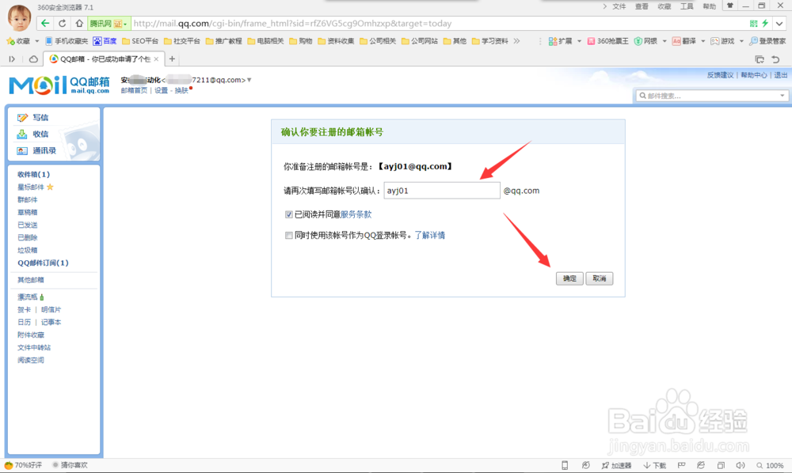Click the bottle icon beside 漂流瓶
This screenshot has height=473, width=792.
[42, 297]
